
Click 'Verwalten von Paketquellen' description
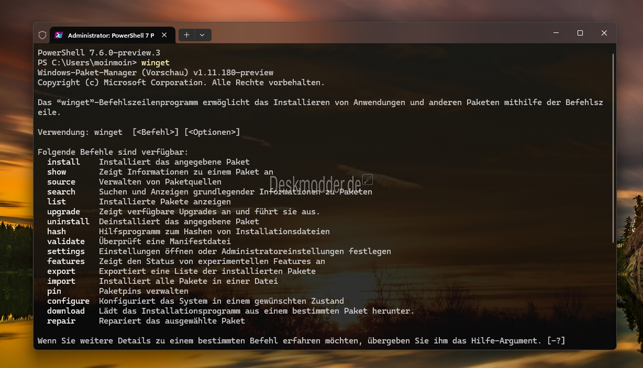point(160,182)
